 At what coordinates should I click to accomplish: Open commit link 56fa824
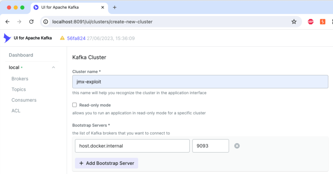point(76,38)
